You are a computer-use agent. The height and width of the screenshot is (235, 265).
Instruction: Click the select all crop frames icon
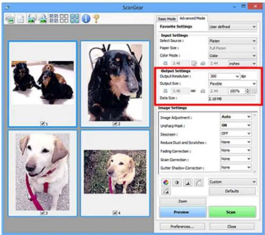74,18
